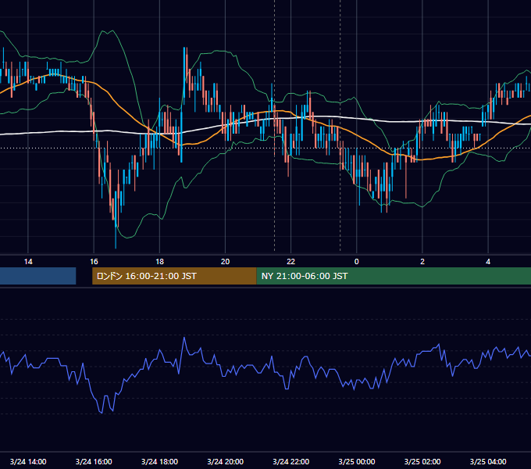This screenshot has width=531, height=469.
Task: Click the 0 hour axis label
Action: click(x=356, y=262)
